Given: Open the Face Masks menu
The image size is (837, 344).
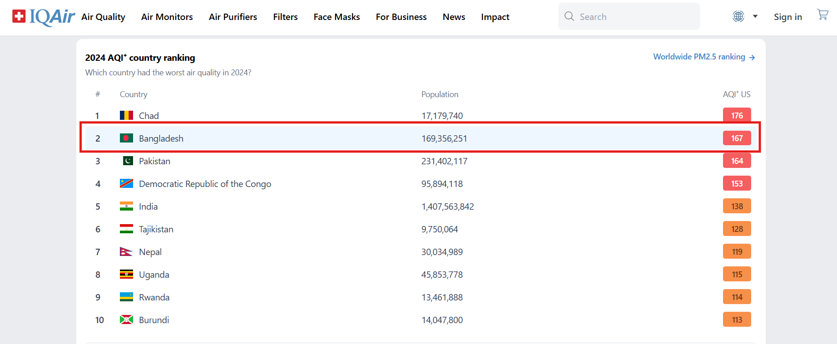Looking at the screenshot, I should coord(337,17).
